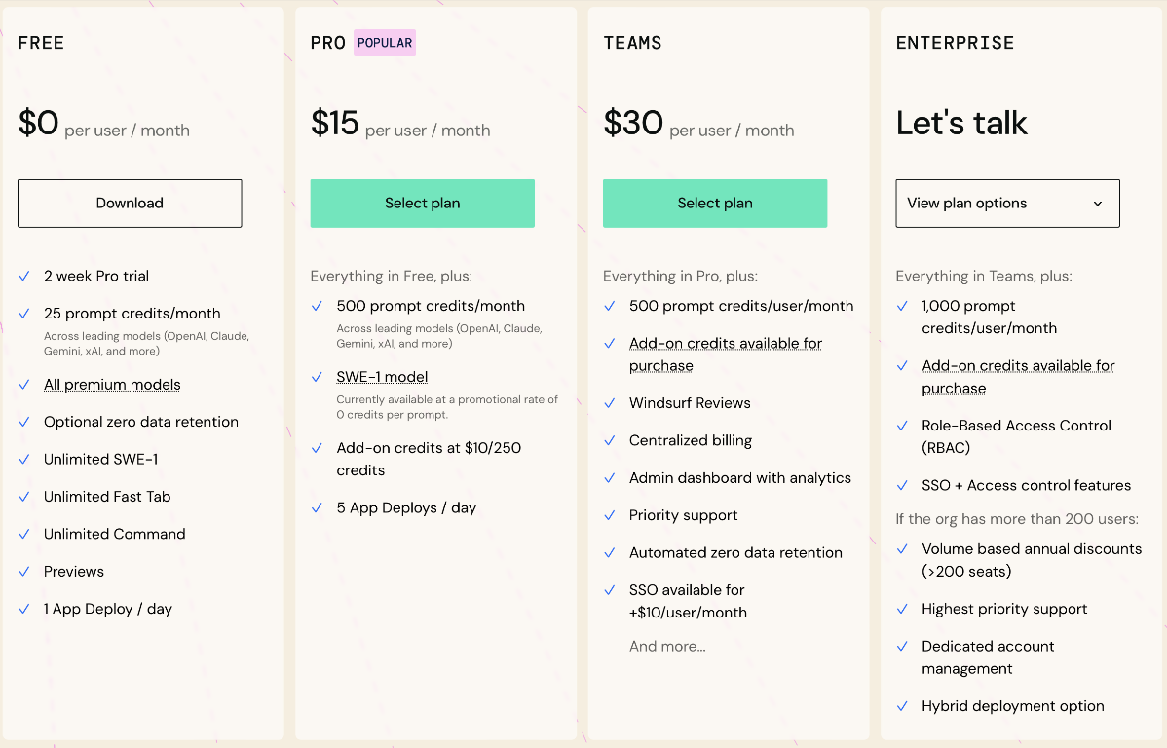Click checkmark icon beside 2 week Pro trial

click(24, 277)
